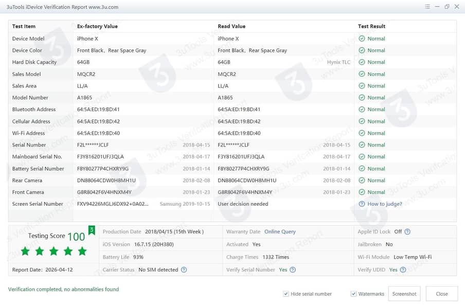Click the green 3uTools badge beside score

pos(92,230)
